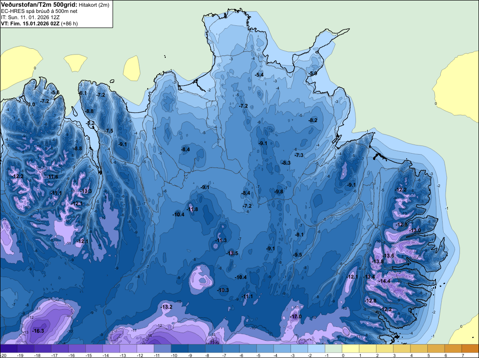Click the VT: Fim. 15.01.2026 02Z line
The height and width of the screenshot is (358, 479).
click(x=39, y=23)
